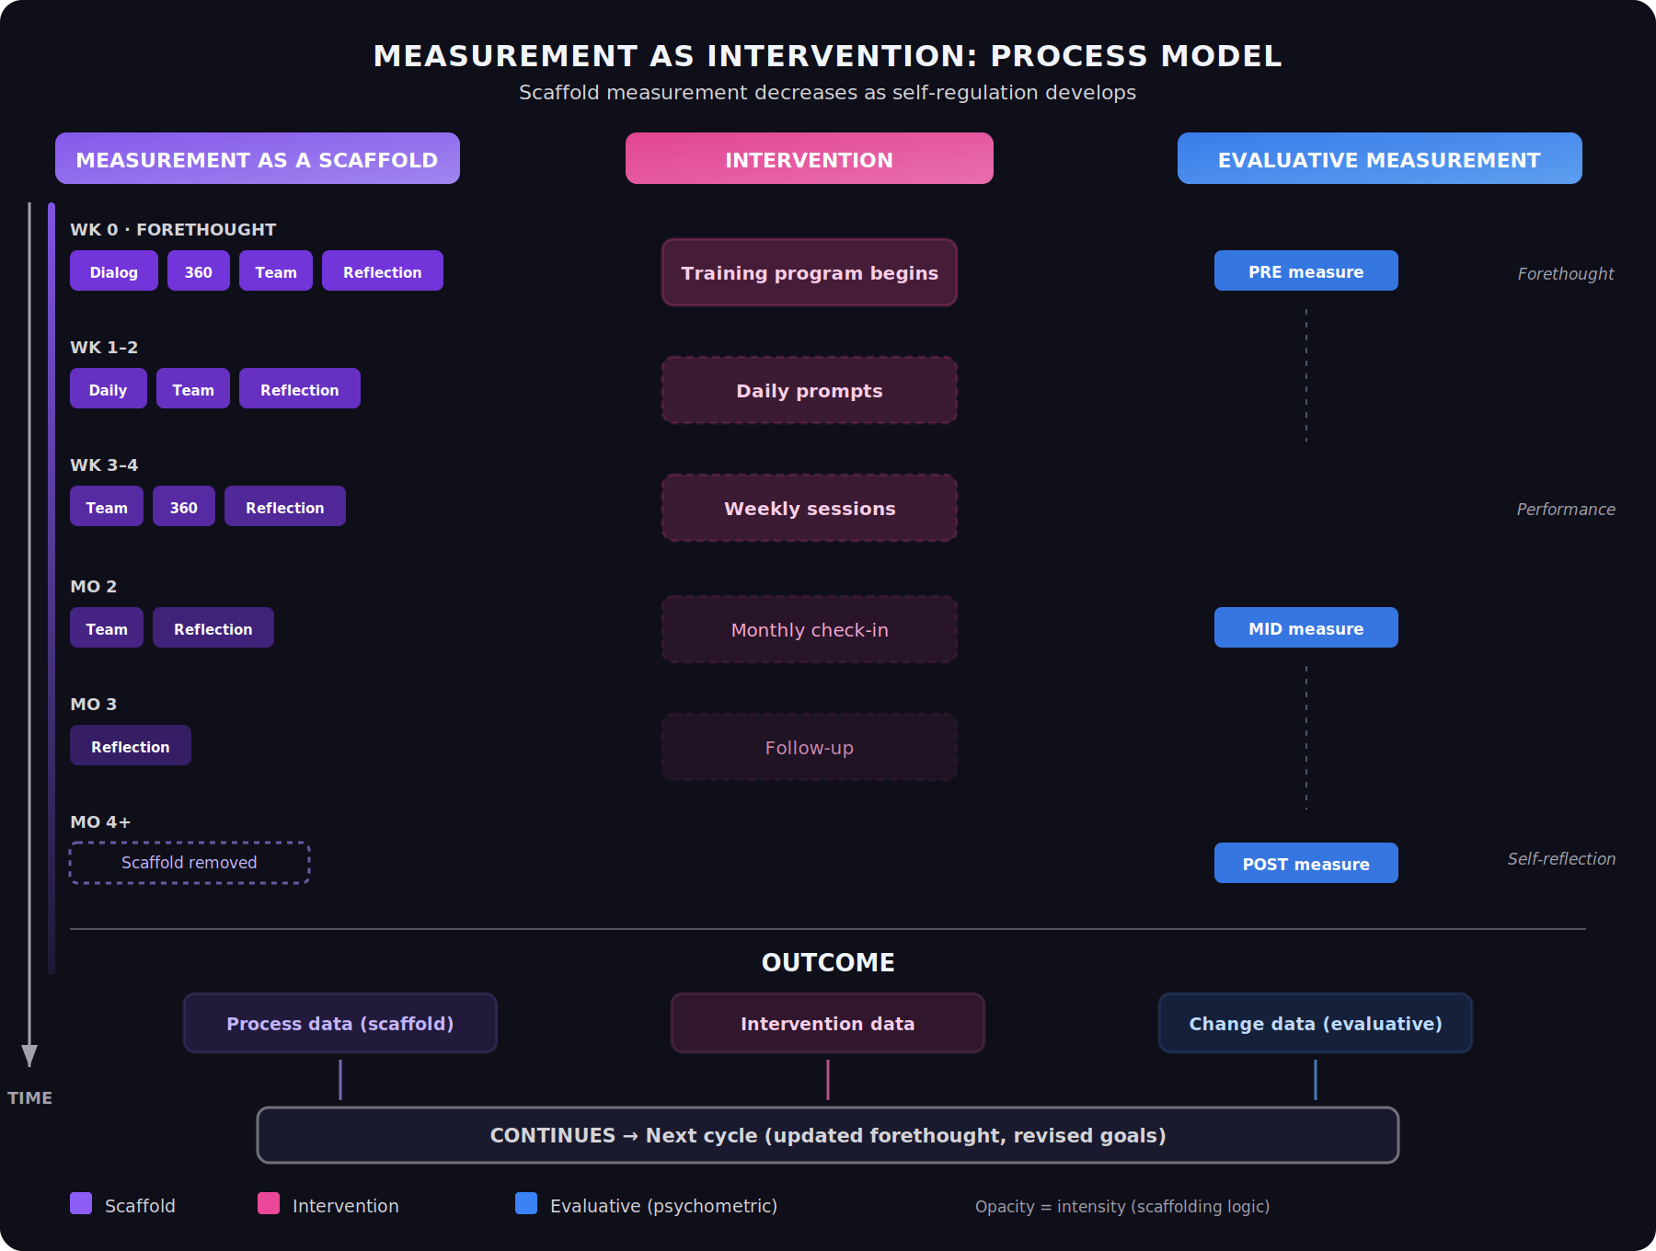Pick the Reflection chip under MO 3
The image size is (1656, 1251).
tap(131, 745)
